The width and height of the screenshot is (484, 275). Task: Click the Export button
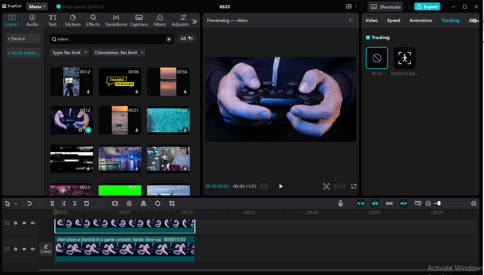[427, 6]
